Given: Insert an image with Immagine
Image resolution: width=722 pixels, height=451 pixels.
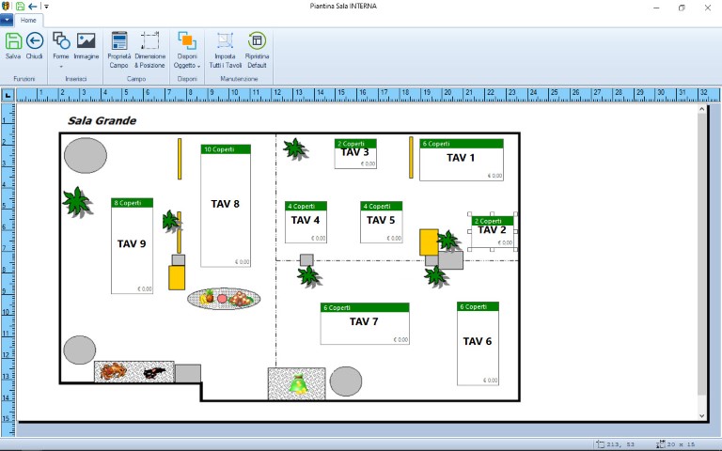Looking at the screenshot, I should (x=86, y=41).
